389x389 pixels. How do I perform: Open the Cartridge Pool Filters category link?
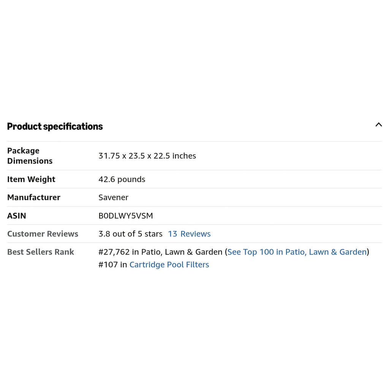[169, 264]
